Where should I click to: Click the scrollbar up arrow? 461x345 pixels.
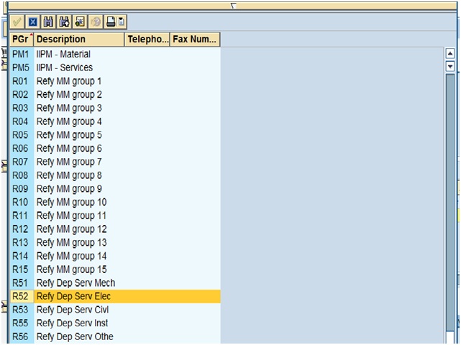[x=450, y=53]
